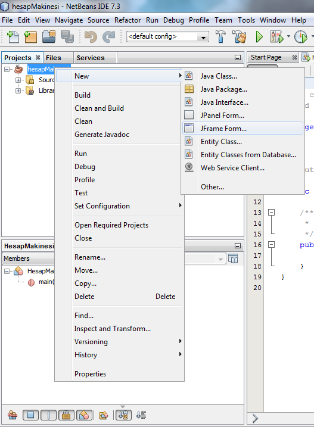Image resolution: width=314 pixels, height=427 pixels.
Task: Choose Entity Class from New submenu
Action: point(243,141)
